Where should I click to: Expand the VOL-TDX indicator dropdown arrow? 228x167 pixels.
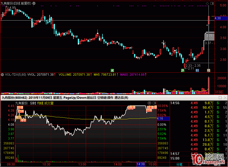[x=2, y=75]
